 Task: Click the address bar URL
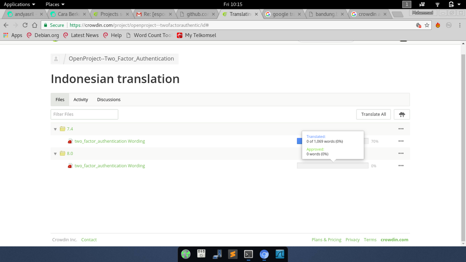(x=139, y=25)
